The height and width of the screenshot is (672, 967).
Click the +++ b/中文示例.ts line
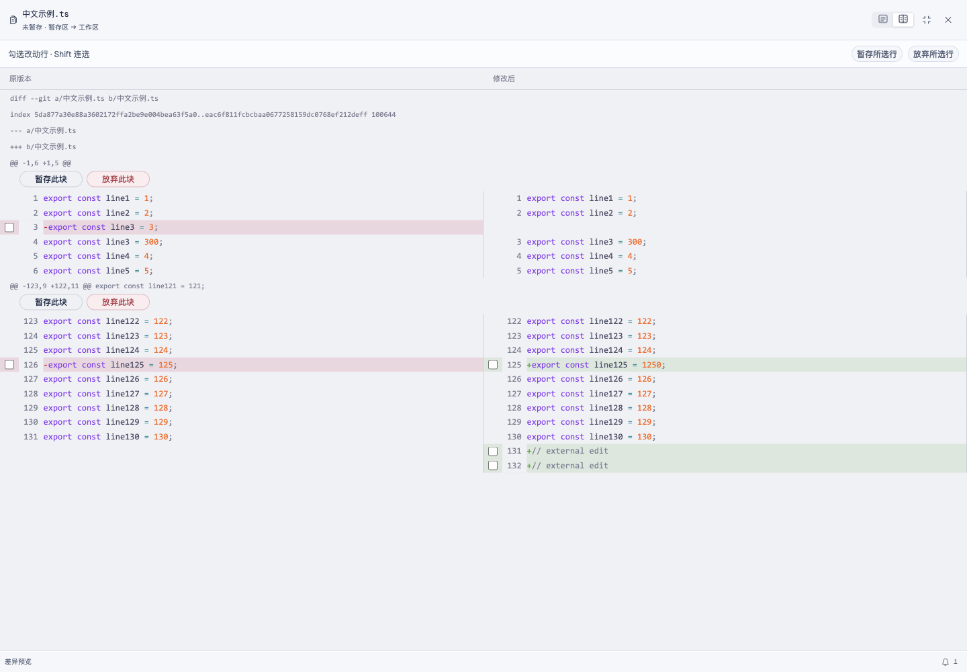click(43, 147)
